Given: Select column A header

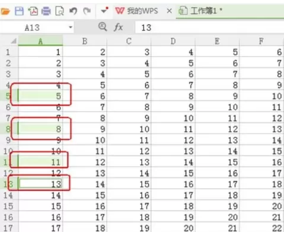Looking at the screenshot, I should point(40,41).
